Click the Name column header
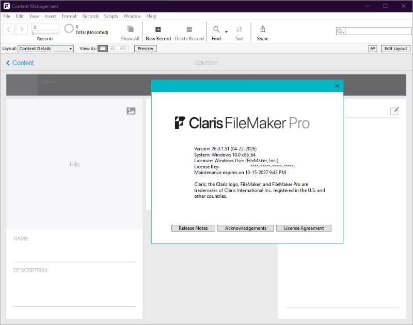 coord(47,82)
